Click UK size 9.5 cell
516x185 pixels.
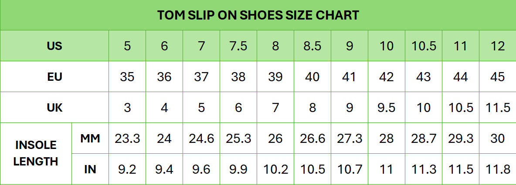387,107
